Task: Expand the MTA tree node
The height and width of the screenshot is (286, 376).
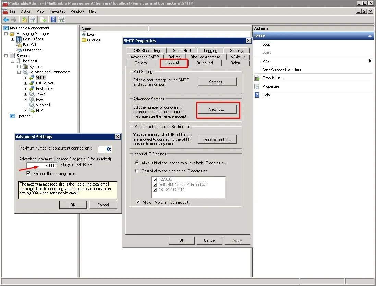Action: 25,111
